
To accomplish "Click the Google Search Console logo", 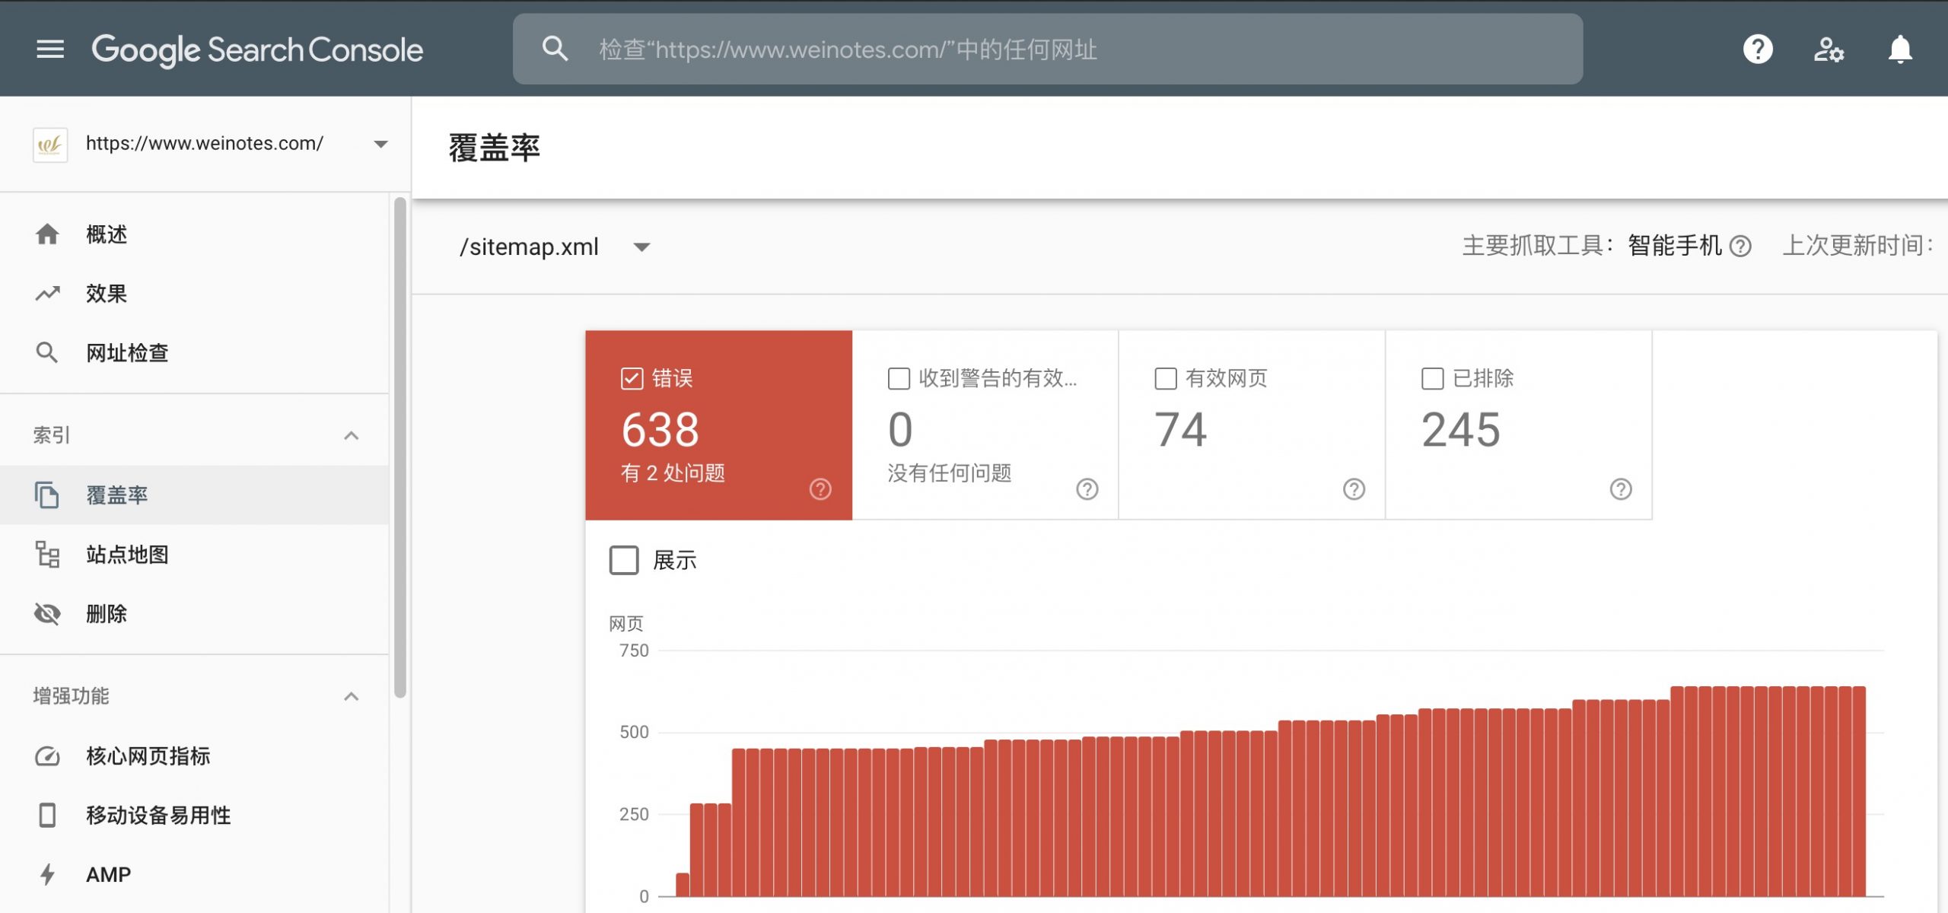I will click(257, 50).
